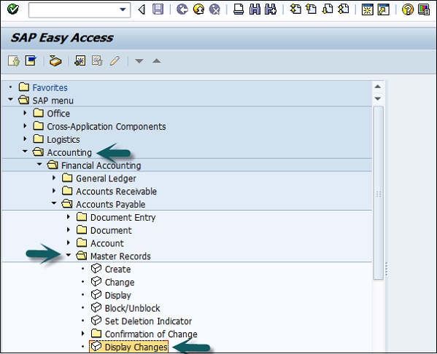Select the Display transaction
437x354 pixels.
pyautogui.click(x=118, y=295)
